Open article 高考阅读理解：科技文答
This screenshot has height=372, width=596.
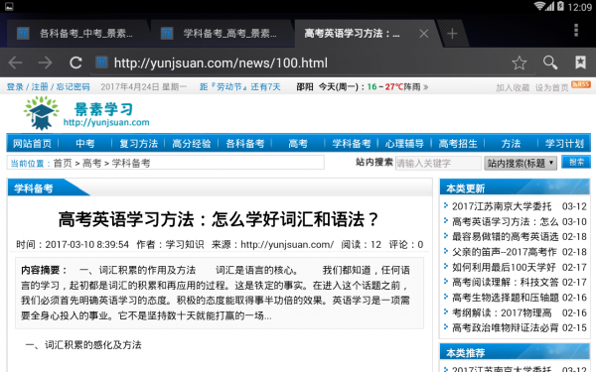pyautogui.click(x=506, y=283)
